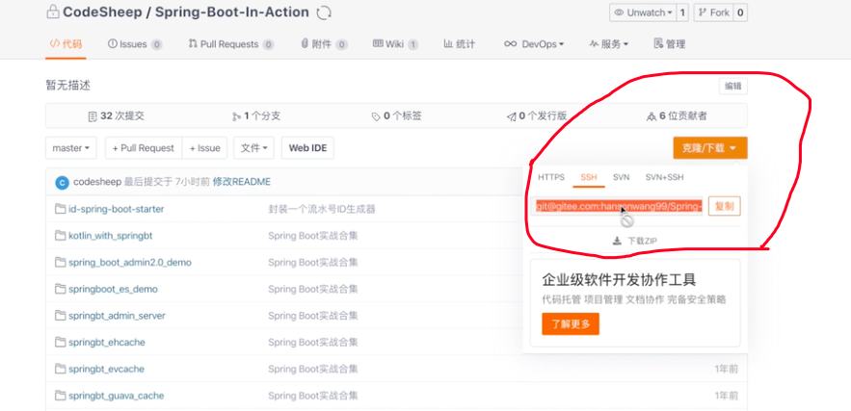Image resolution: width=851 pixels, height=411 pixels.
Task: Open the 修改README commit link
Action: (242, 182)
